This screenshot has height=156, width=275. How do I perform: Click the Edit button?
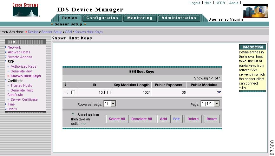point(176,119)
